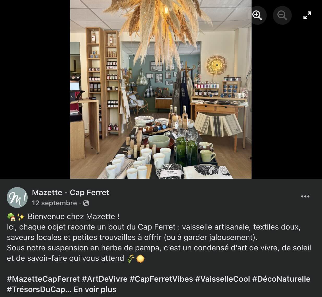Open the #CapFerretVibes hashtag
This screenshot has height=297, width=322.
(x=161, y=279)
